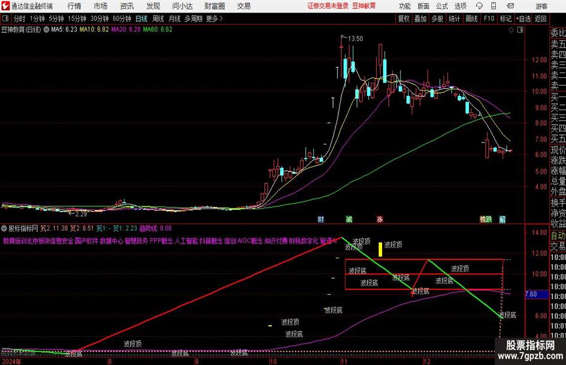Switch to 月线 monthly period
Viewport: 566px width, 365px height.
point(175,19)
